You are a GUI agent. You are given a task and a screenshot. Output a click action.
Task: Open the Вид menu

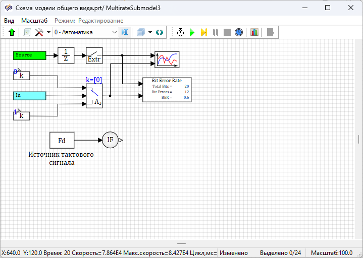pyautogui.click(x=9, y=21)
